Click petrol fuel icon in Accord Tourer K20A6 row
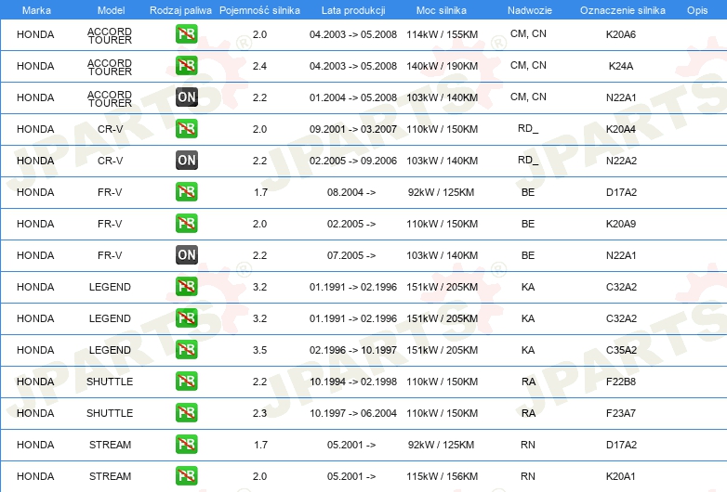This screenshot has width=727, height=492. (x=186, y=34)
